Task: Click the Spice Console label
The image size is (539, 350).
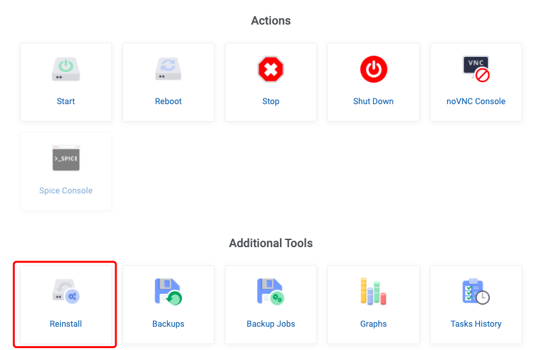Action: 65,190
